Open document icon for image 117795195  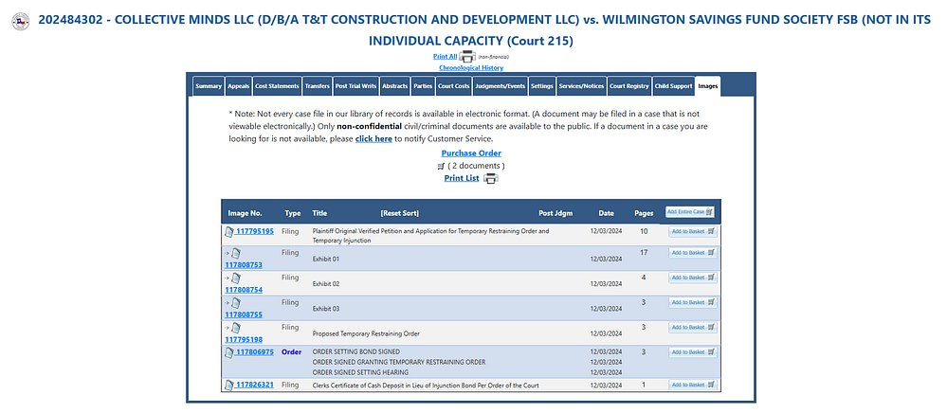228,231
